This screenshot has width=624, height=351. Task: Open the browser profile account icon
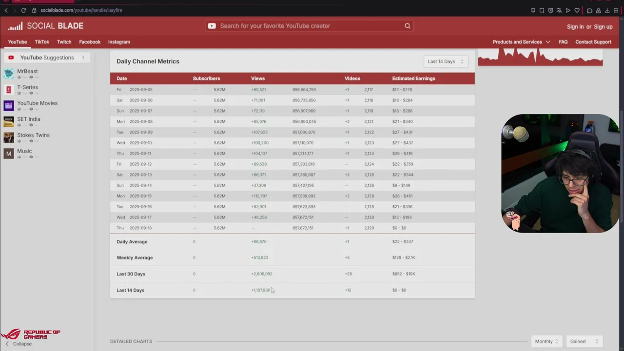[x=598, y=10]
